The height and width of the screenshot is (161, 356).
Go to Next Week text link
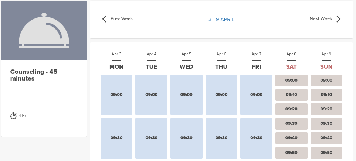[x=321, y=18]
